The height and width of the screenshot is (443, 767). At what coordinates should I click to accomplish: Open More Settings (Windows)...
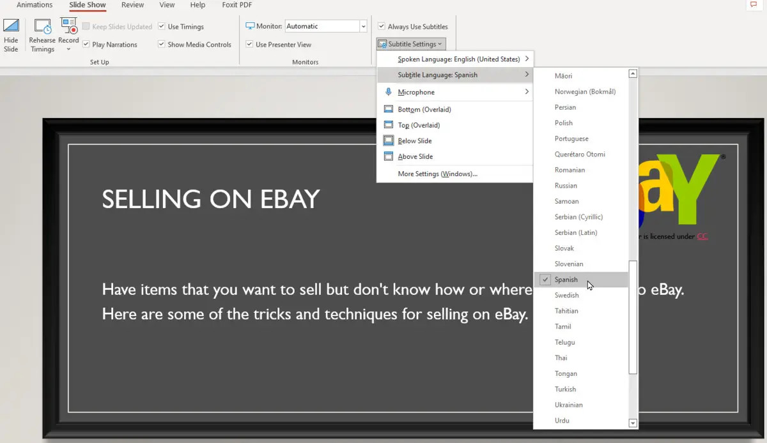[x=437, y=174]
